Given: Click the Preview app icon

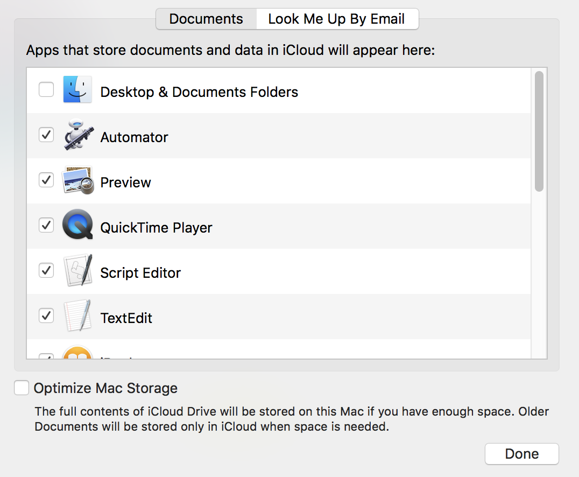Looking at the screenshot, I should [77, 180].
